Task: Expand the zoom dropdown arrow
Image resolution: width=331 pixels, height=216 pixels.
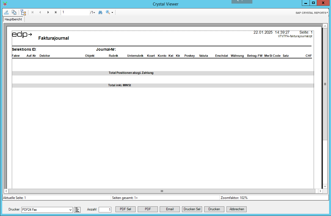Action: click(112, 13)
